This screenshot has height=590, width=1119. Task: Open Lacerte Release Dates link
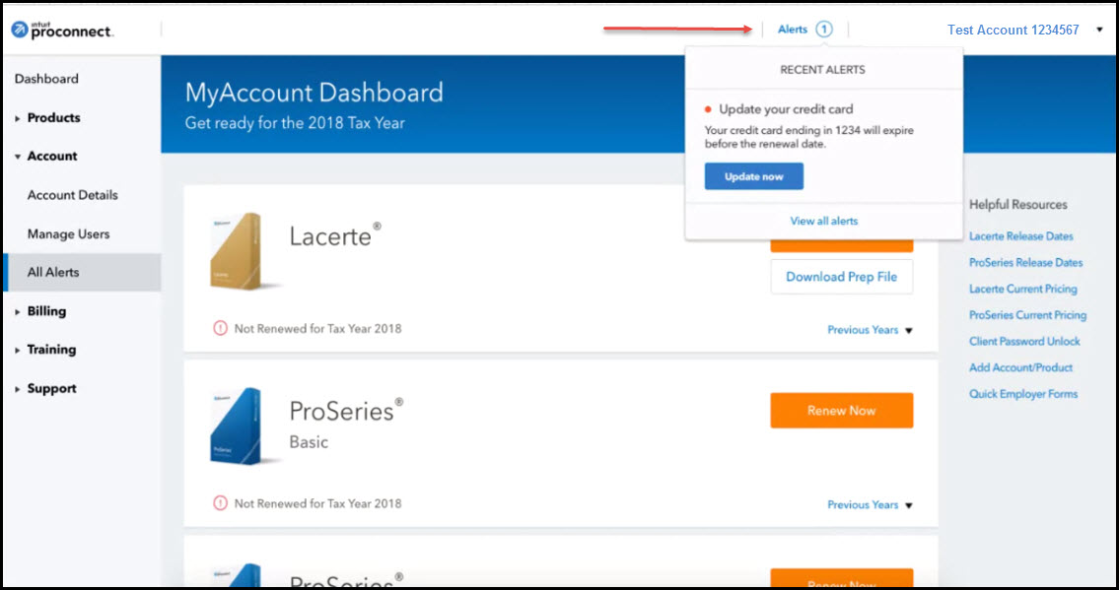(x=1020, y=236)
